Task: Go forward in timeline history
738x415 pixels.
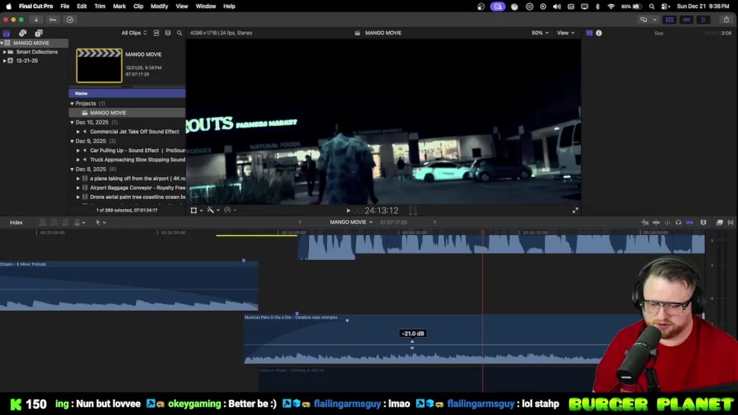Action: tap(435, 222)
